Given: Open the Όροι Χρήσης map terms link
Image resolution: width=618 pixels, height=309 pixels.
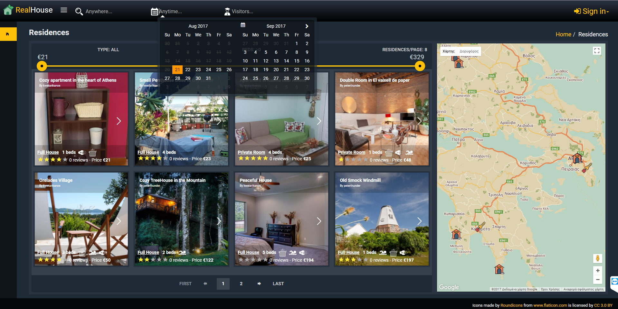Looking at the screenshot, I should 550,289.
